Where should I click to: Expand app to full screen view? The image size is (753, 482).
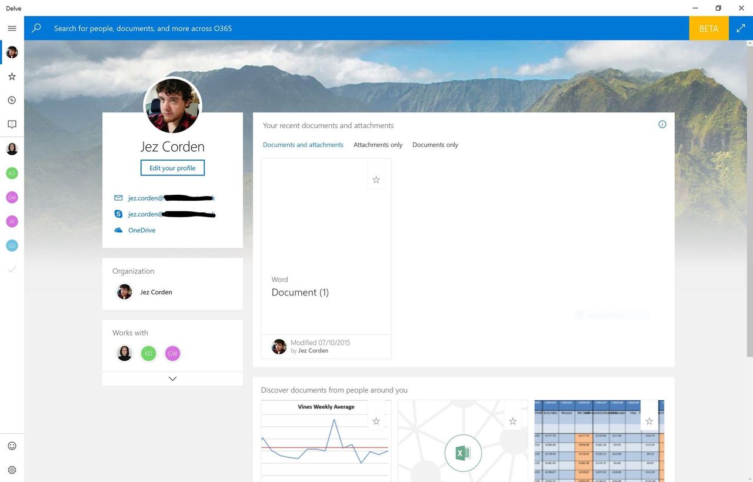click(741, 28)
